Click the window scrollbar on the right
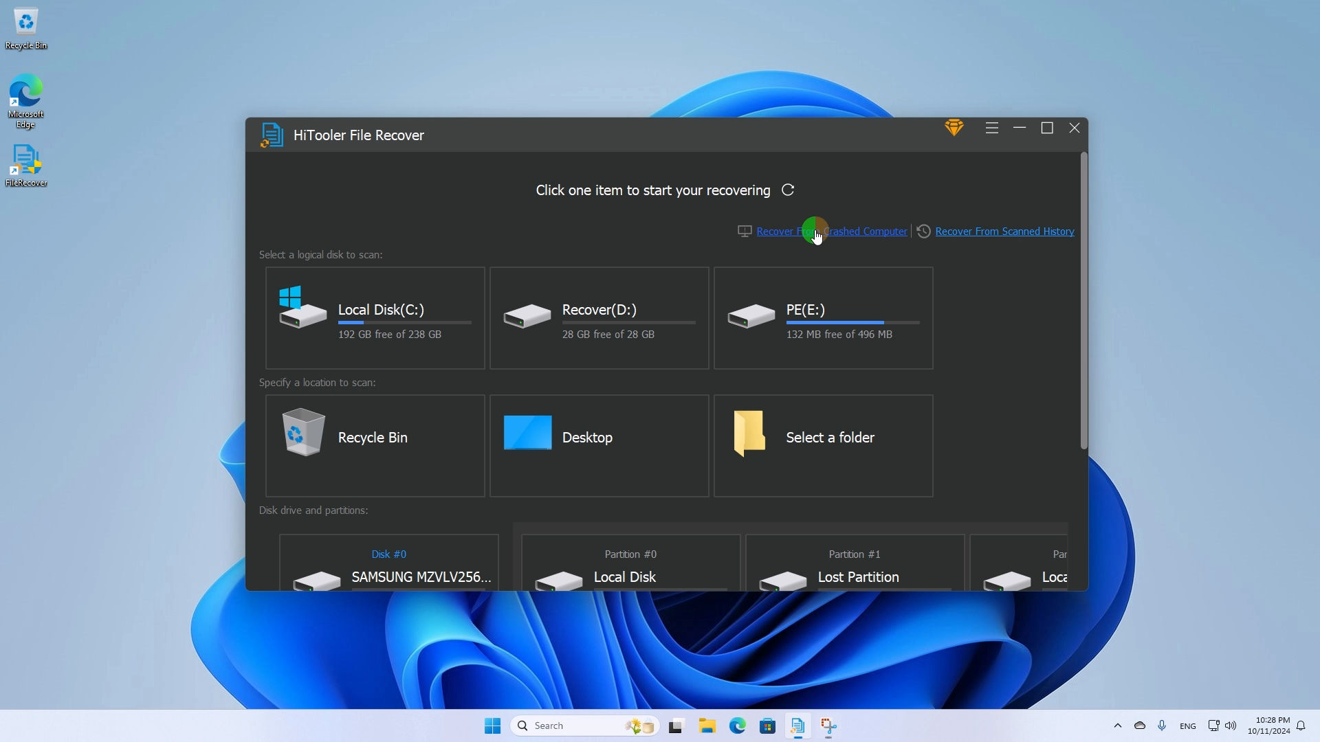The height and width of the screenshot is (742, 1320). (1083, 302)
